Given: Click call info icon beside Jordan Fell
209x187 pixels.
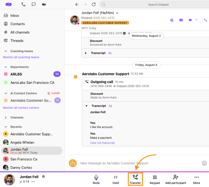Looking at the screenshot, I should pyautogui.click(x=43, y=177).
